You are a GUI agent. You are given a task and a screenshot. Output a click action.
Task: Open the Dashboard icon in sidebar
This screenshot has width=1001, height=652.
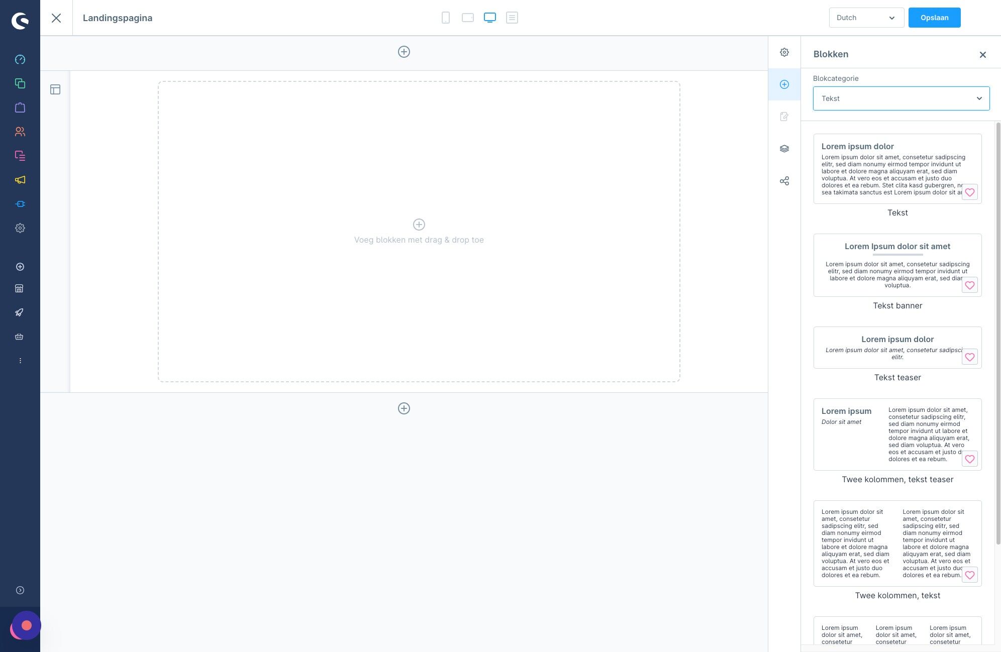(x=20, y=59)
